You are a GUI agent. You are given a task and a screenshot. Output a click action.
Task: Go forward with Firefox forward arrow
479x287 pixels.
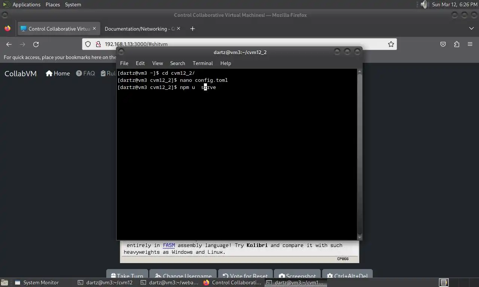pyautogui.click(x=22, y=44)
